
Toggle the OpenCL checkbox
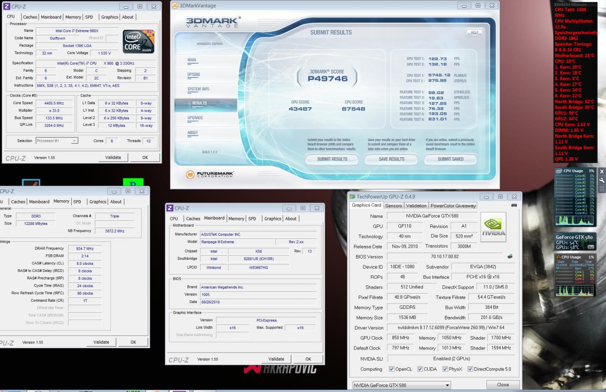[392, 369]
